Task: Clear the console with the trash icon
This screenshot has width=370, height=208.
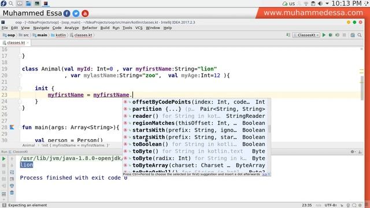Action: point(12,192)
